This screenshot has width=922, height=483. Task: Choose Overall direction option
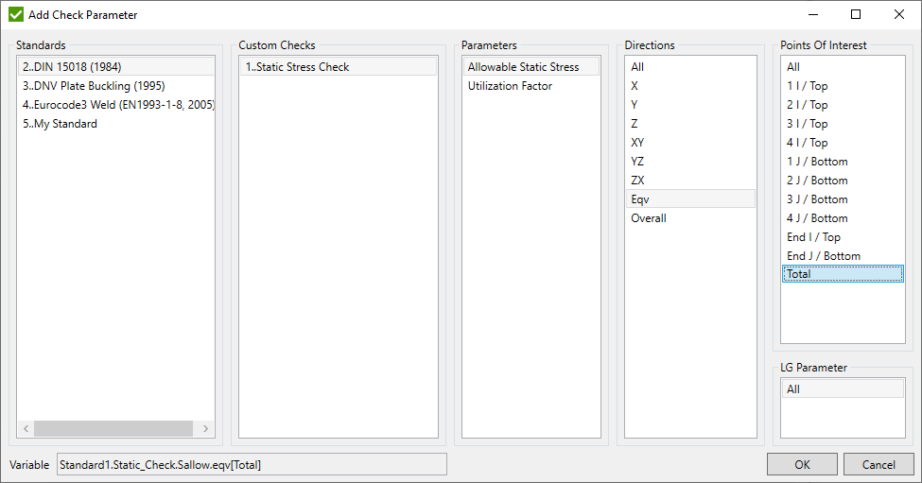coord(649,218)
